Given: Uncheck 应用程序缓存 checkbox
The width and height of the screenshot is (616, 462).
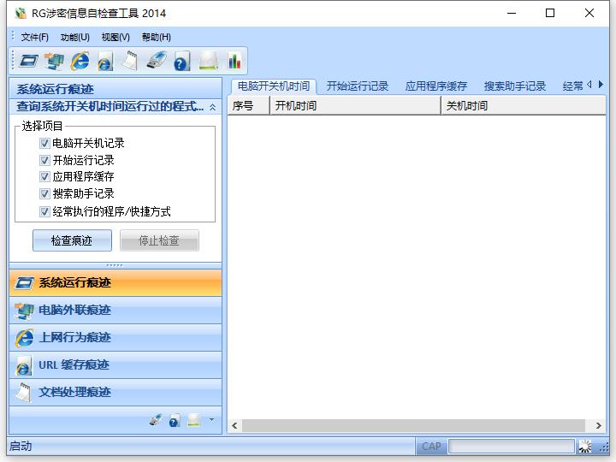Looking at the screenshot, I should point(44,177).
